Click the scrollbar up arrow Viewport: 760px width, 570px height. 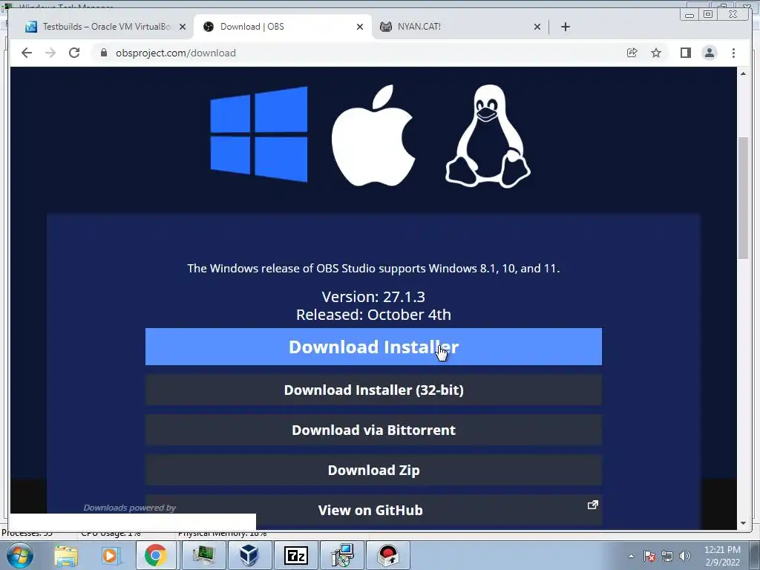(743, 73)
